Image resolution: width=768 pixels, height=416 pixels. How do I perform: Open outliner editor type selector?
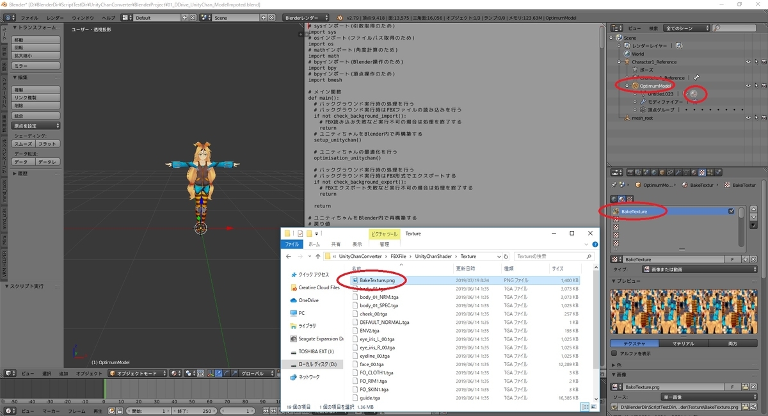tap(617, 28)
